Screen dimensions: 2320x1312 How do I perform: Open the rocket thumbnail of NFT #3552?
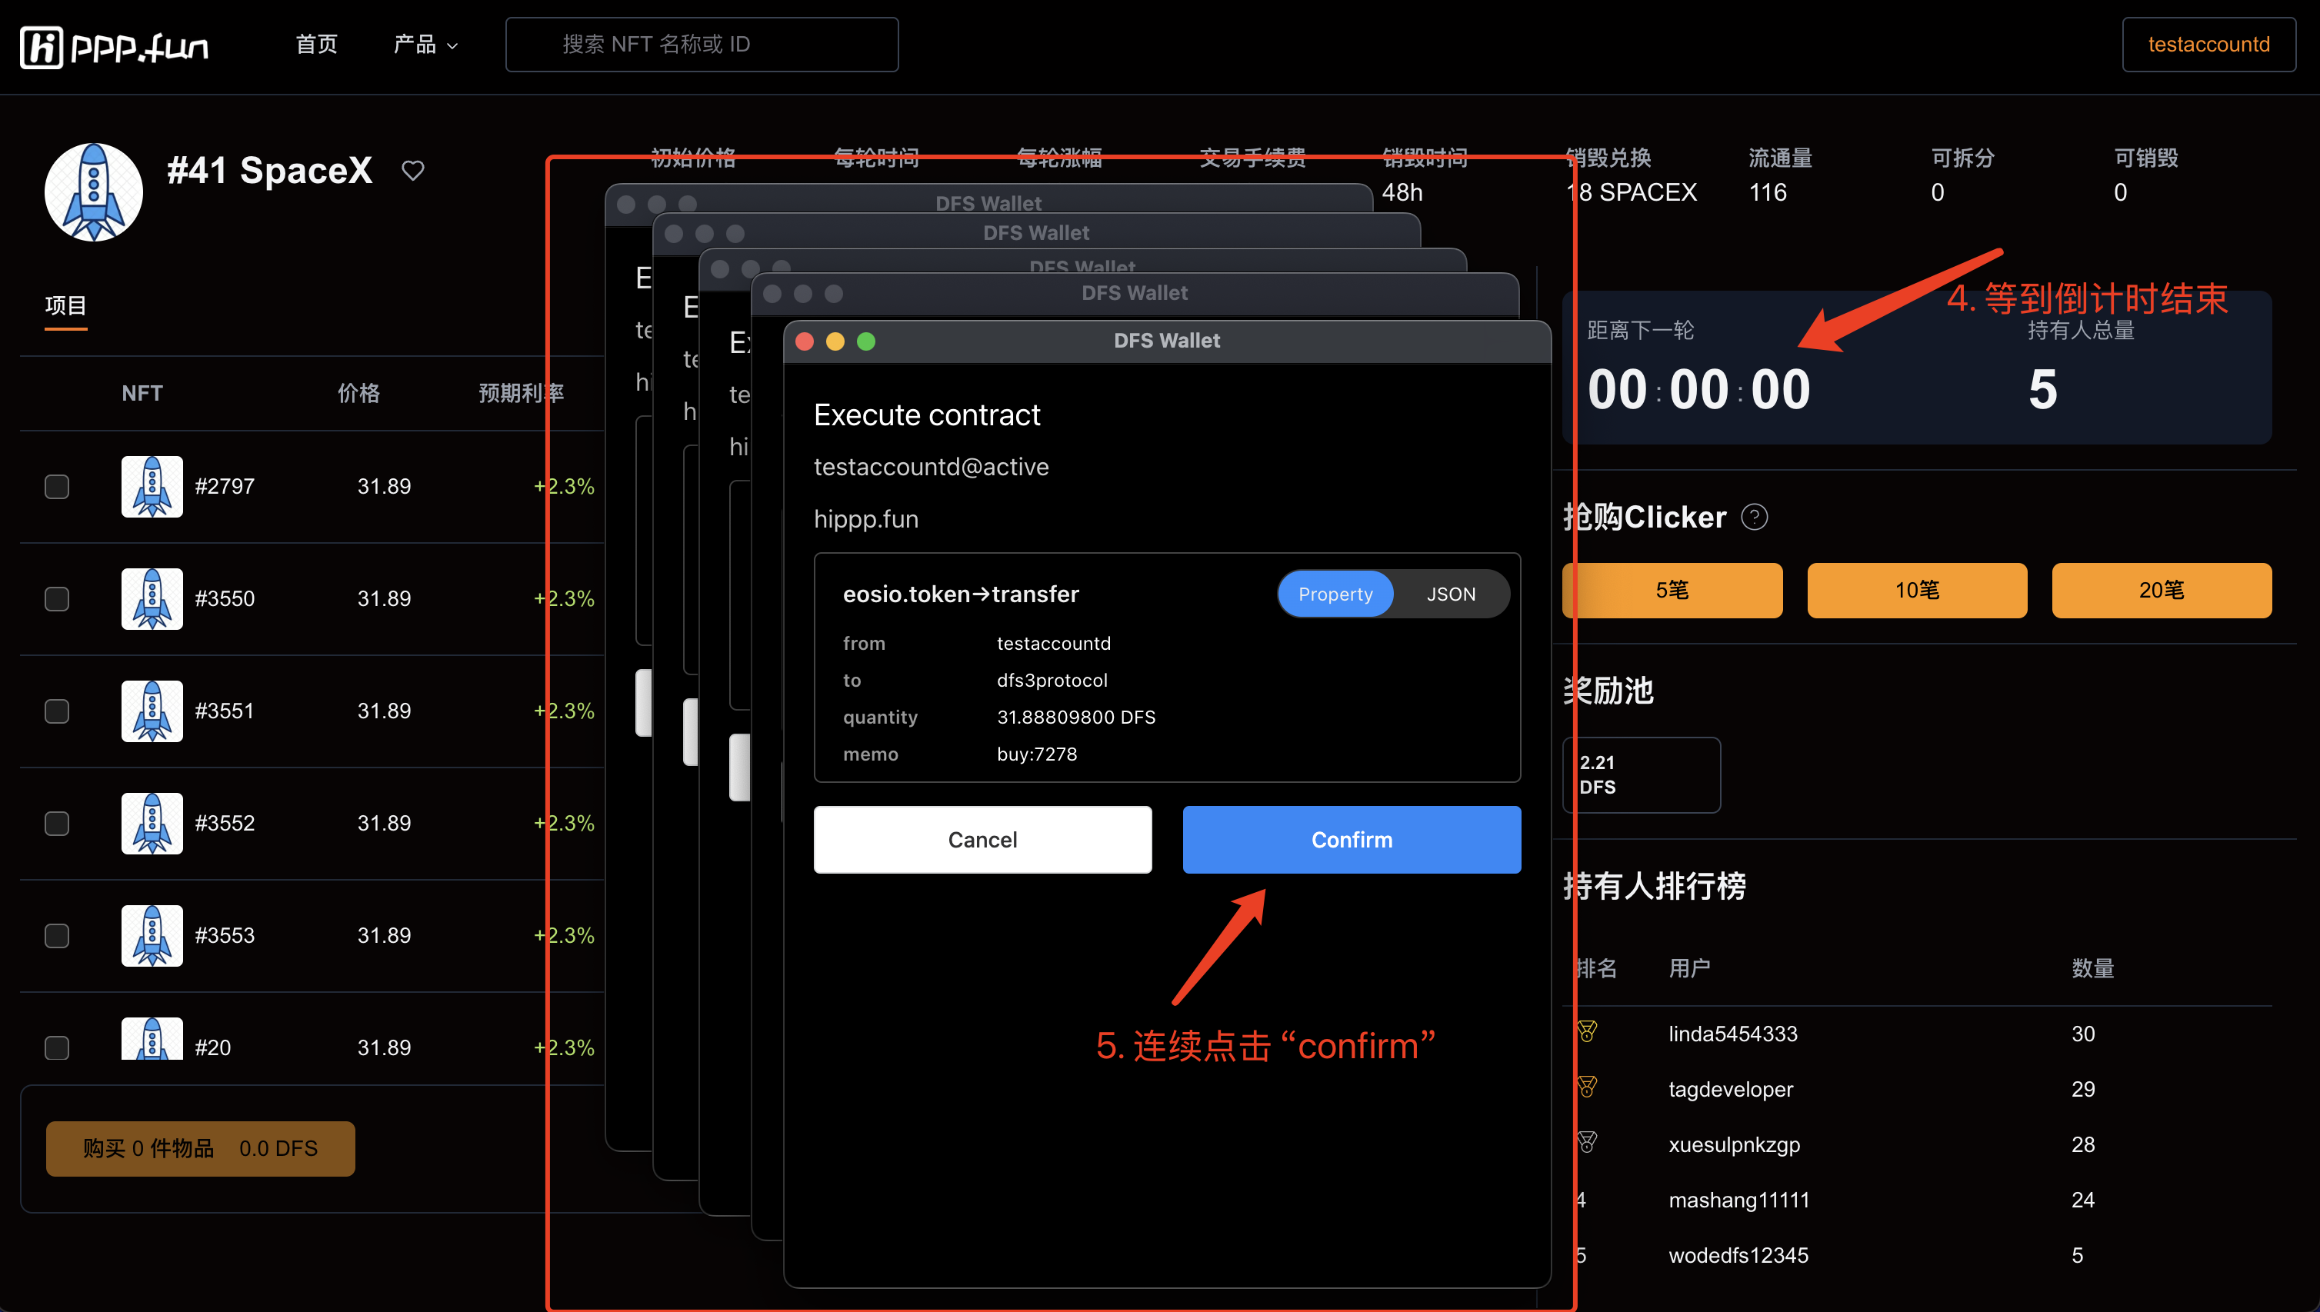[152, 824]
